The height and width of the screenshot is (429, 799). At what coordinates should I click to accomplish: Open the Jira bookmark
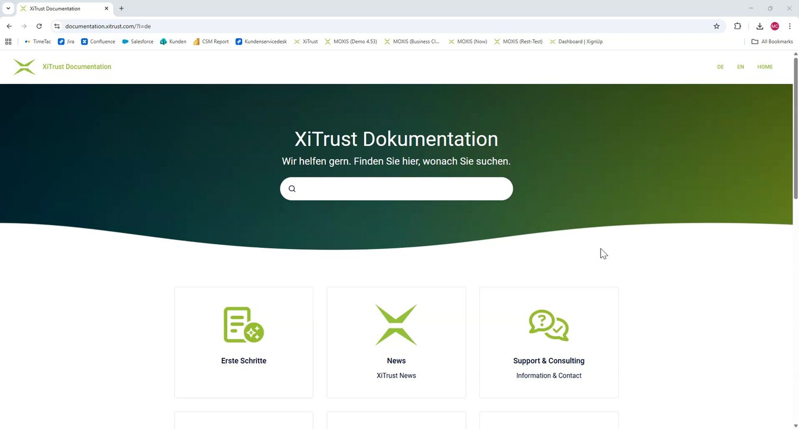point(66,42)
